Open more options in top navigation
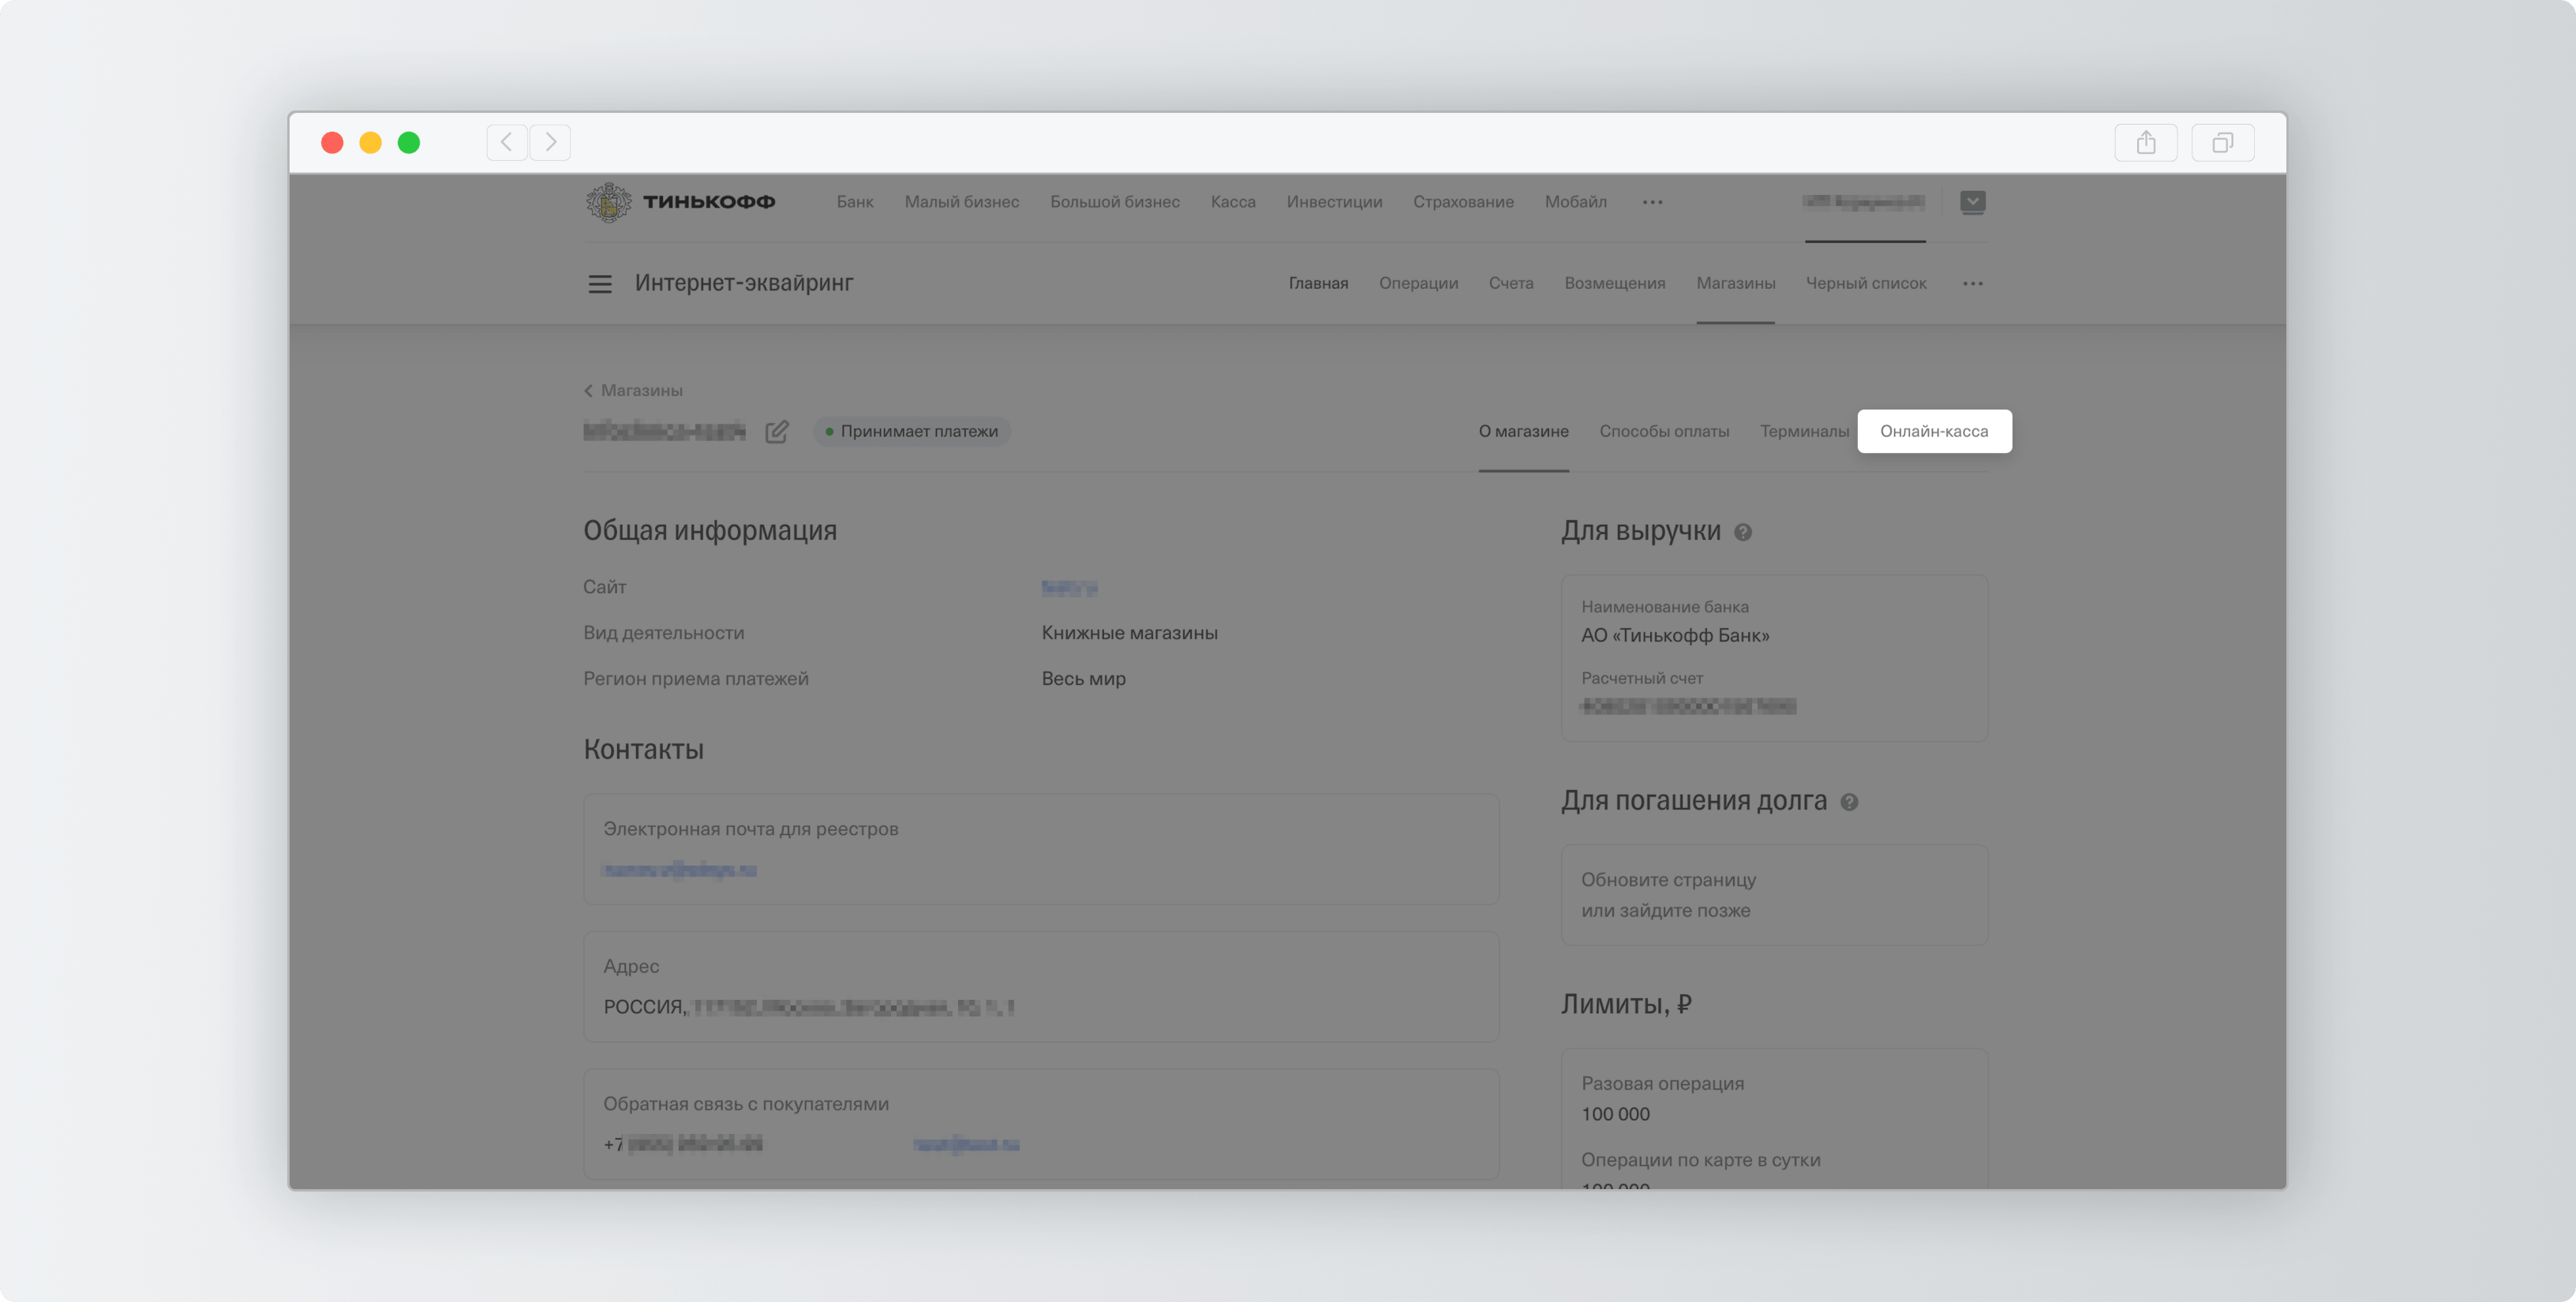This screenshot has height=1302, width=2576. (x=1652, y=202)
